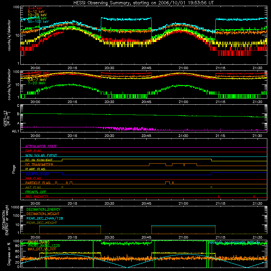This screenshot has width=271, height=271.
Task: Click the first AAZ_FLAG pulse near 20:10
Action: coord(62,187)
